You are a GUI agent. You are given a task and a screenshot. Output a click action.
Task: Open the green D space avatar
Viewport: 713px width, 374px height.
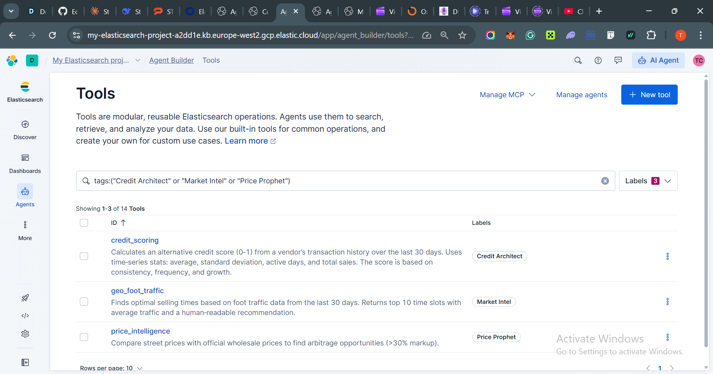(x=32, y=60)
